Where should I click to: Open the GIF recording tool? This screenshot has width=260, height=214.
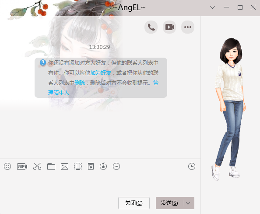[22, 166]
